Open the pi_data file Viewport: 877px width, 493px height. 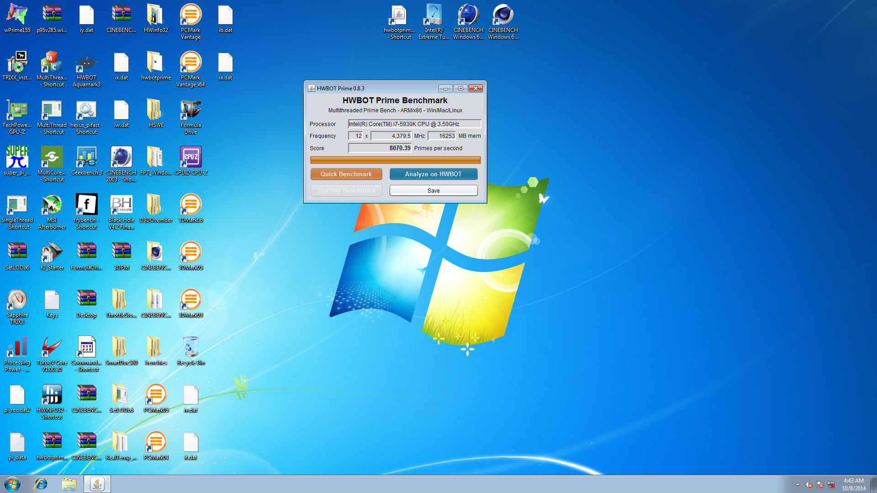[x=17, y=446]
